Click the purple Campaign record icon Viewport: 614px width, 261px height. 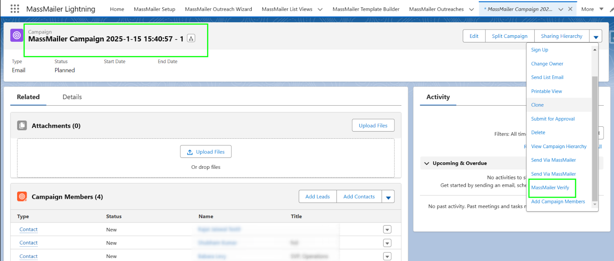point(17,35)
